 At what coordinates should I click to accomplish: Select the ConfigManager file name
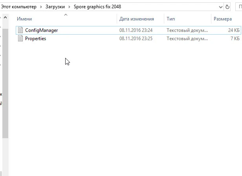42,30
